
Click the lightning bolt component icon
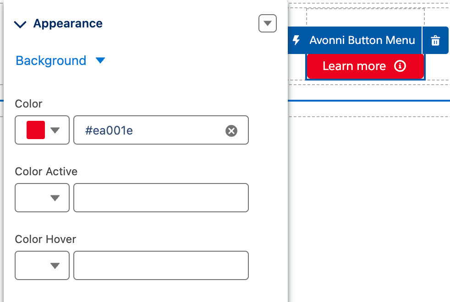pos(296,40)
